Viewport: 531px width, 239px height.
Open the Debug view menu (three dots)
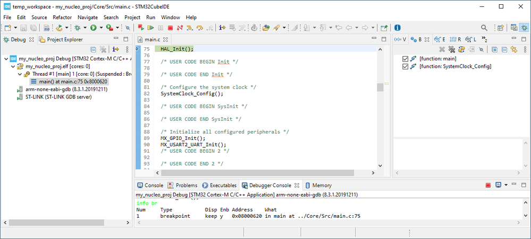(127, 49)
